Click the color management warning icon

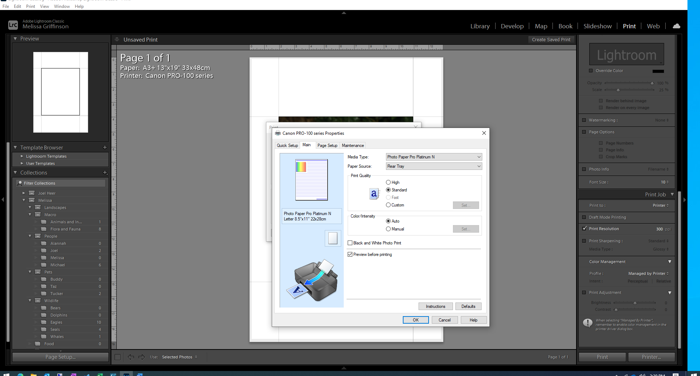588,323
